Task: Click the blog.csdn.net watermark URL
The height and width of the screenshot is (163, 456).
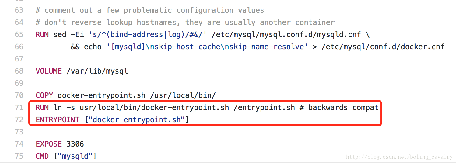Action: click(399, 157)
